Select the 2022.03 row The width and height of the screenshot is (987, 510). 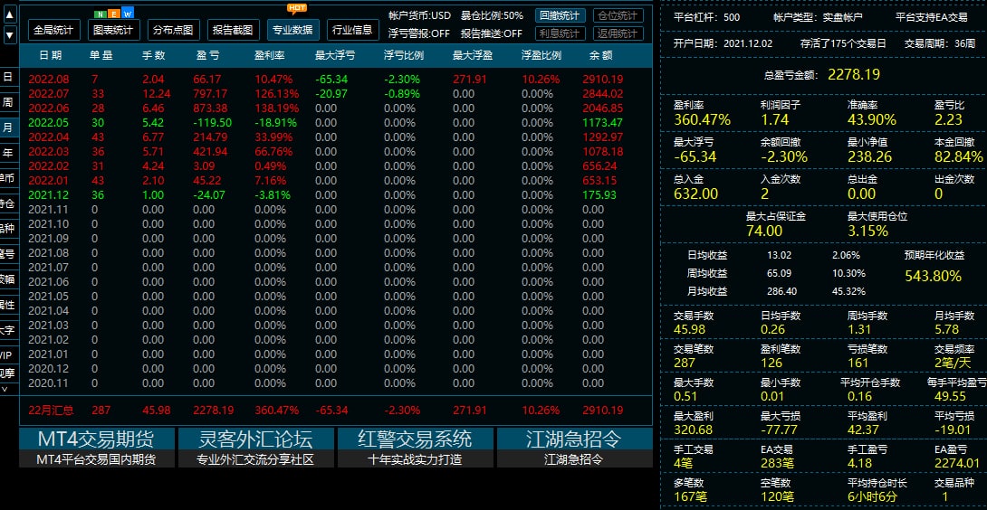point(337,152)
